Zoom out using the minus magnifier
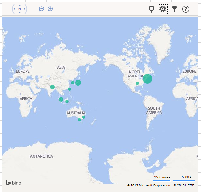Screen dimensions: 206x192 tap(41, 9)
